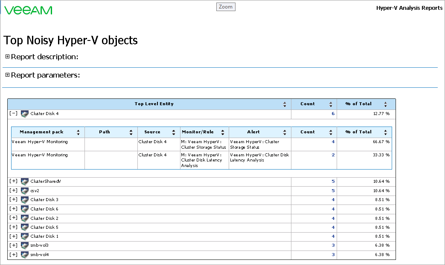Open count link 4 for Cluster Disk 2
Viewport: 445px width, 265px height.
pyautogui.click(x=333, y=219)
